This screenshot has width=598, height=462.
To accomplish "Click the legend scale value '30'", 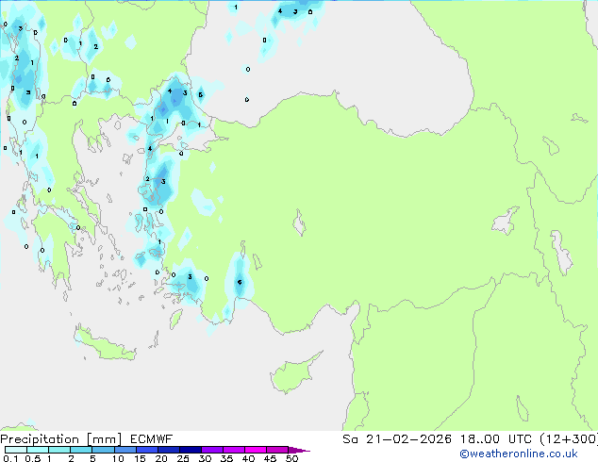I will [x=205, y=458].
